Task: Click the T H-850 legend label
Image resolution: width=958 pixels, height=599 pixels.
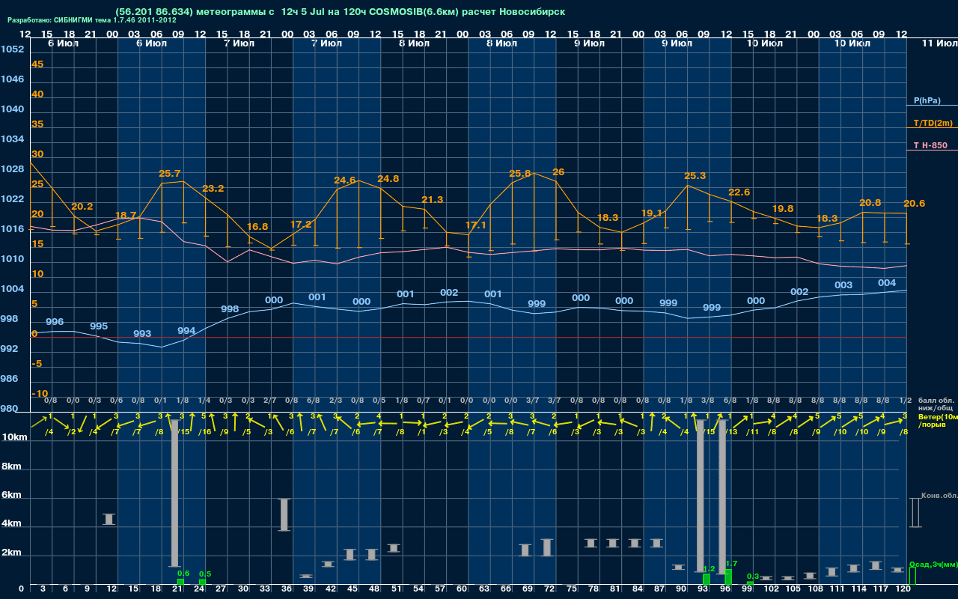Action: pos(929,145)
